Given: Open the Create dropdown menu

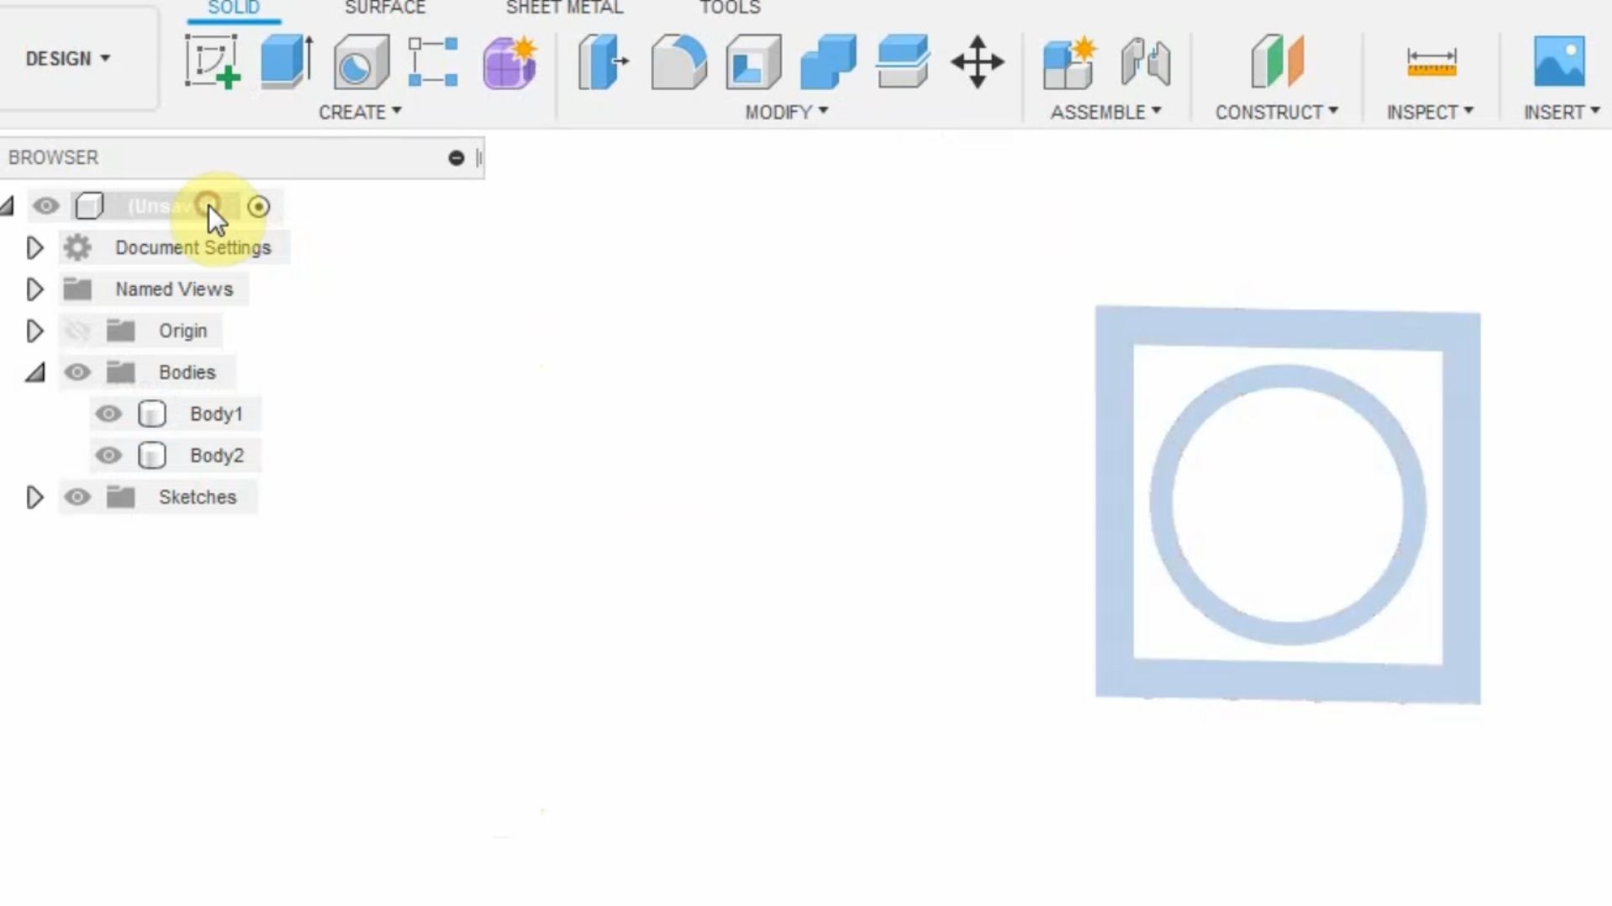Looking at the screenshot, I should tap(361, 111).
